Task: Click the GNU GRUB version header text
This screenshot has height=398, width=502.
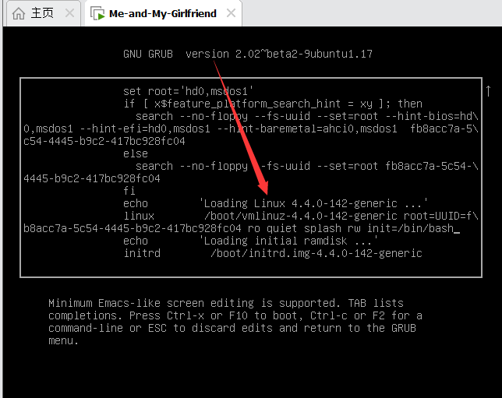Action: click(248, 54)
